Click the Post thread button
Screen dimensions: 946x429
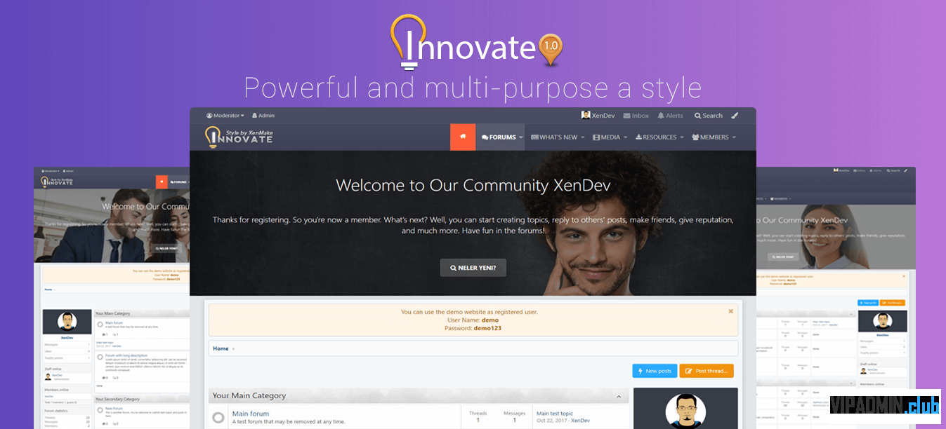click(707, 371)
